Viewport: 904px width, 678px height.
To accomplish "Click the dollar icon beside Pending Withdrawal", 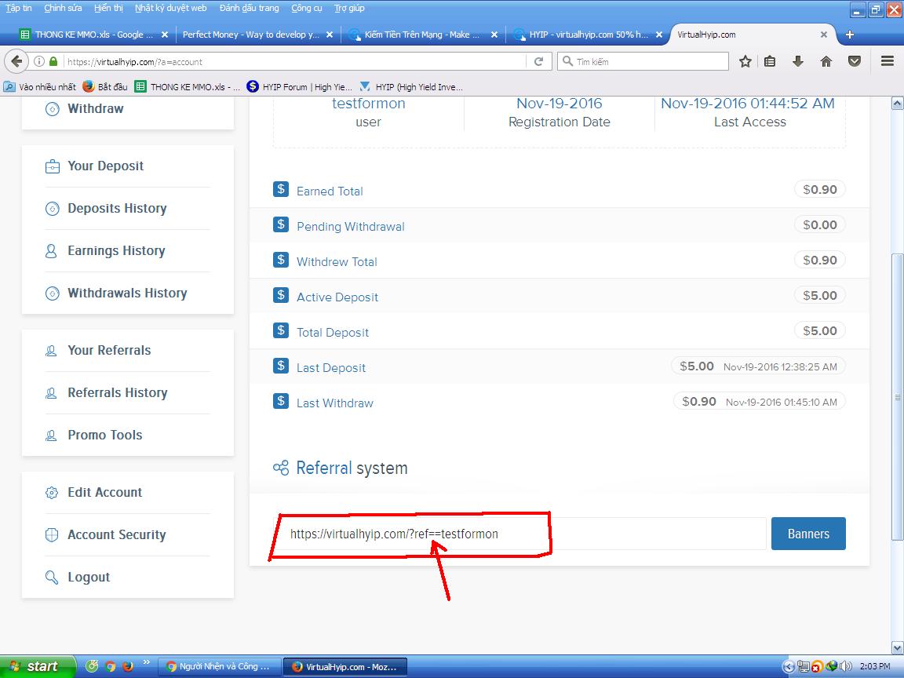I will [281, 224].
